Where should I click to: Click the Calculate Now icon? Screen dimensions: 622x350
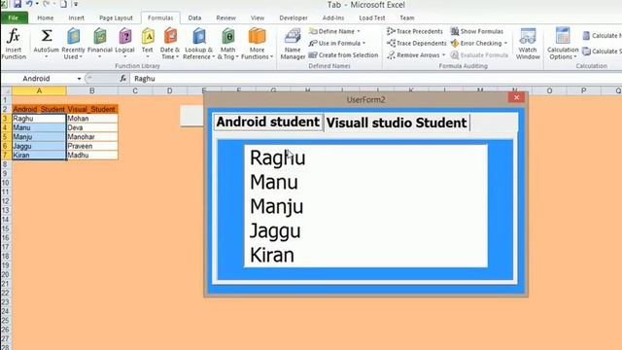click(586, 35)
